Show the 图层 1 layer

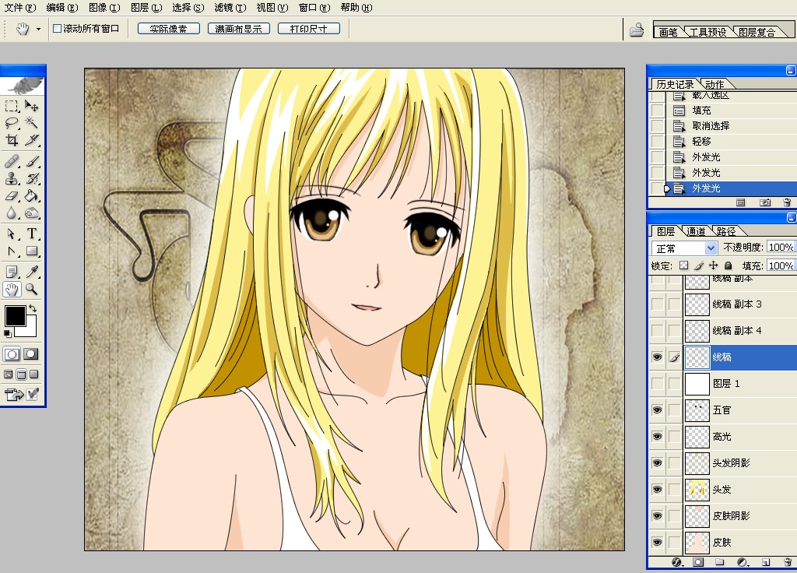(658, 383)
